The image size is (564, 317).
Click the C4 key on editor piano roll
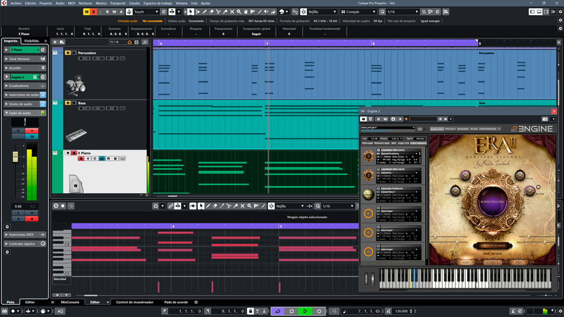(61, 245)
